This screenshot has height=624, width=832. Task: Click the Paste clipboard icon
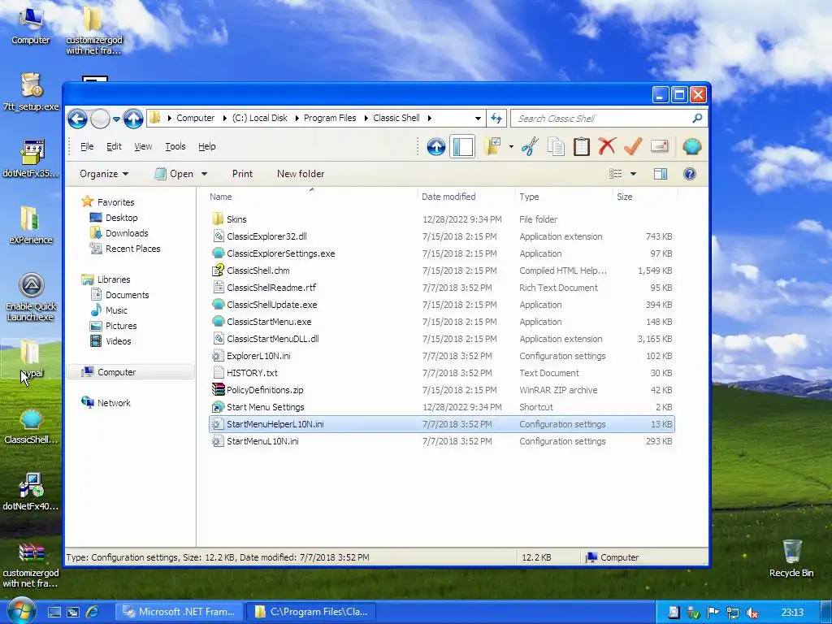581,146
